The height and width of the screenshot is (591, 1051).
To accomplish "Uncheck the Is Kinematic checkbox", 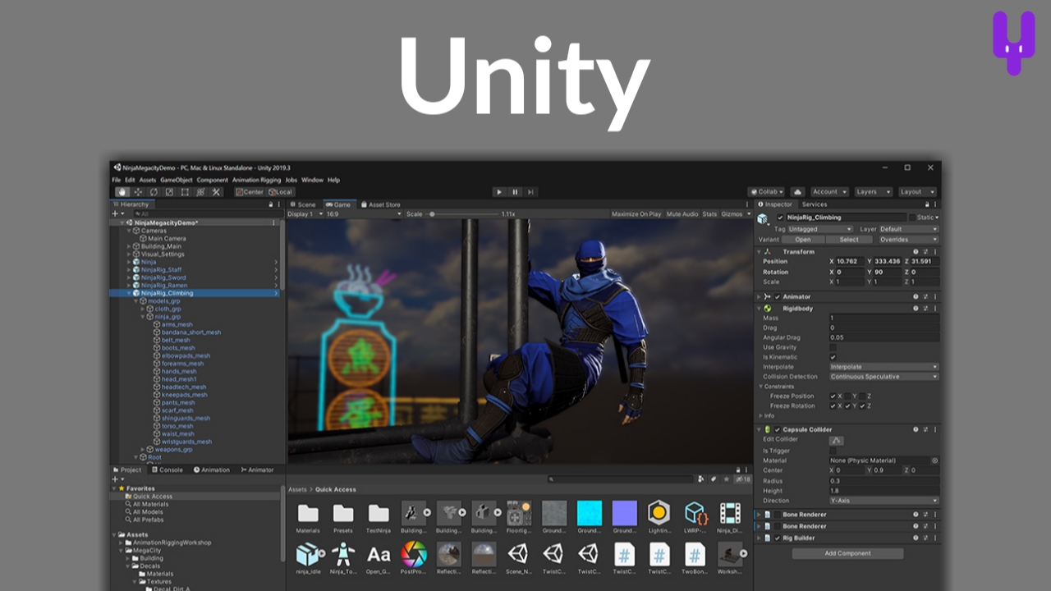I will point(833,357).
